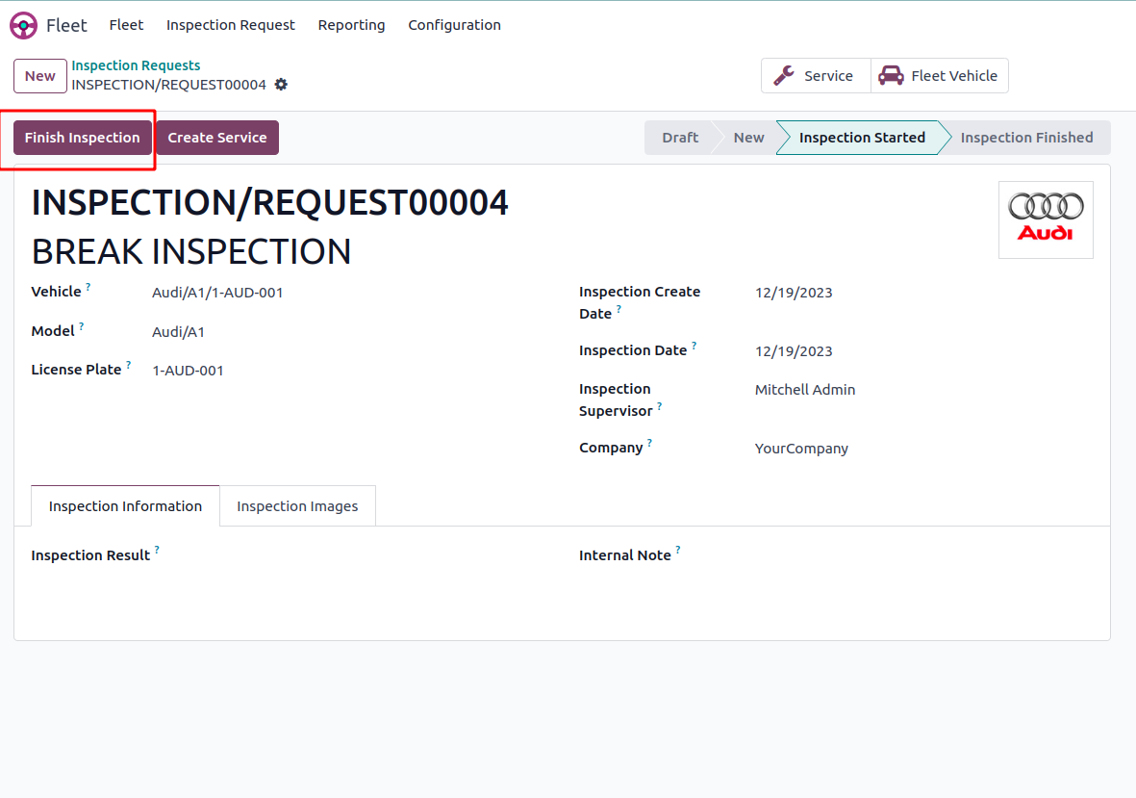Open the Inspection Request menu
The width and height of the screenshot is (1136, 798).
231,25
